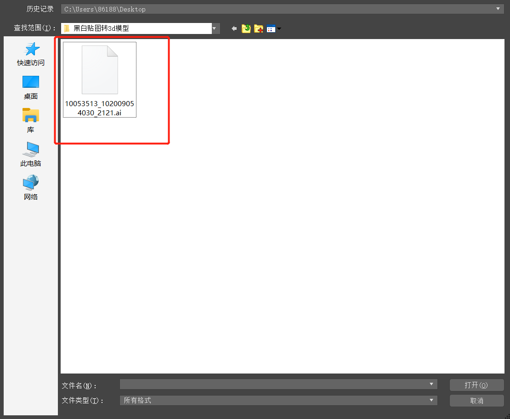Screen dimensions: 510x419
Task: Go up one folder level
Action: click(246, 28)
